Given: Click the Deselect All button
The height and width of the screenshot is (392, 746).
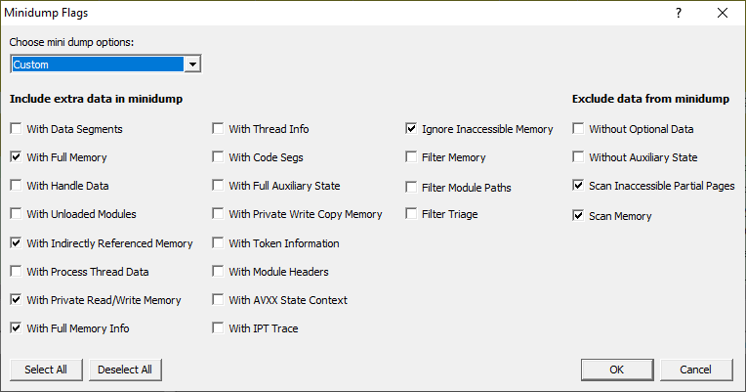Looking at the screenshot, I should click(x=125, y=370).
